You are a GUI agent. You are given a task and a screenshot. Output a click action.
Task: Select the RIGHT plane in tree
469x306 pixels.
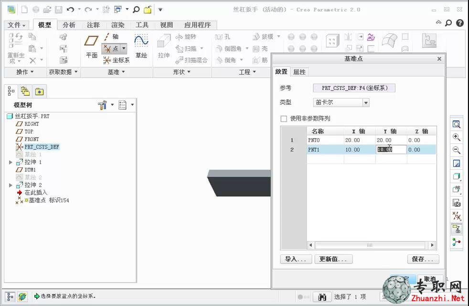(x=32, y=124)
